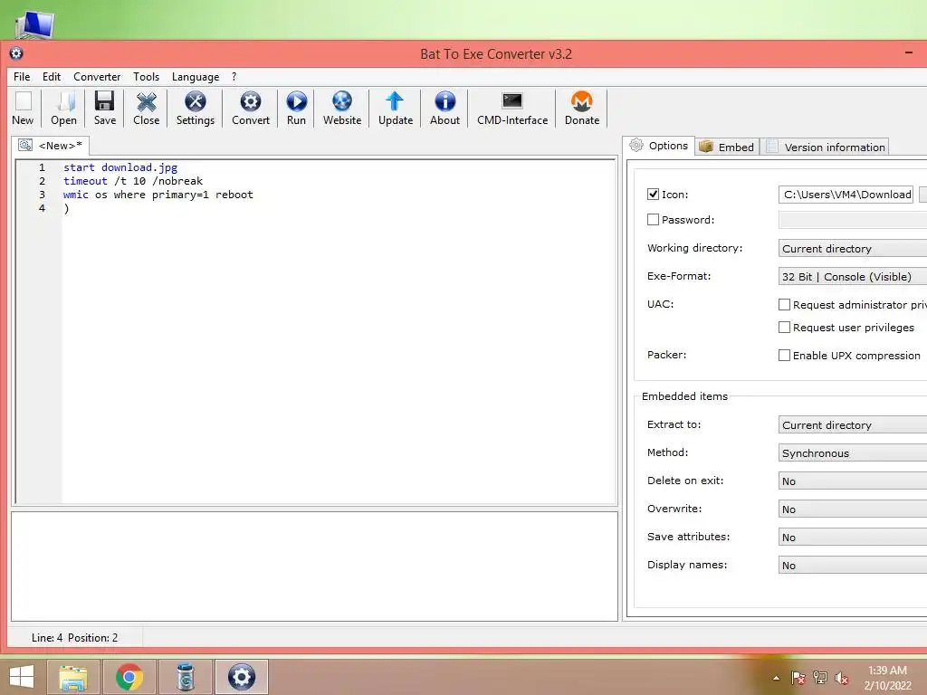
Task: Click code line 'timeout /t 10 /nobreak'
Action: coord(133,181)
